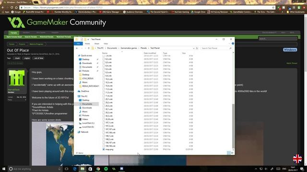Sort files by Size column header
The height and width of the screenshot is (172, 307).
coord(184,53)
